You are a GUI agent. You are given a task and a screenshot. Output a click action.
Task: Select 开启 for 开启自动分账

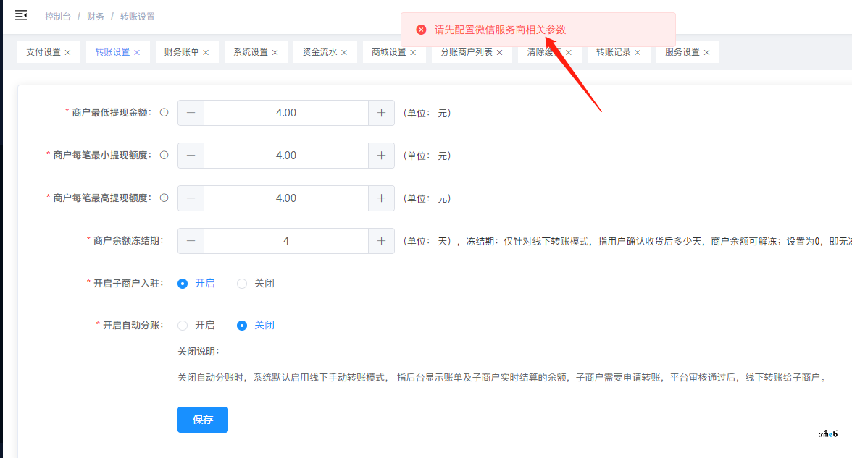(x=183, y=326)
